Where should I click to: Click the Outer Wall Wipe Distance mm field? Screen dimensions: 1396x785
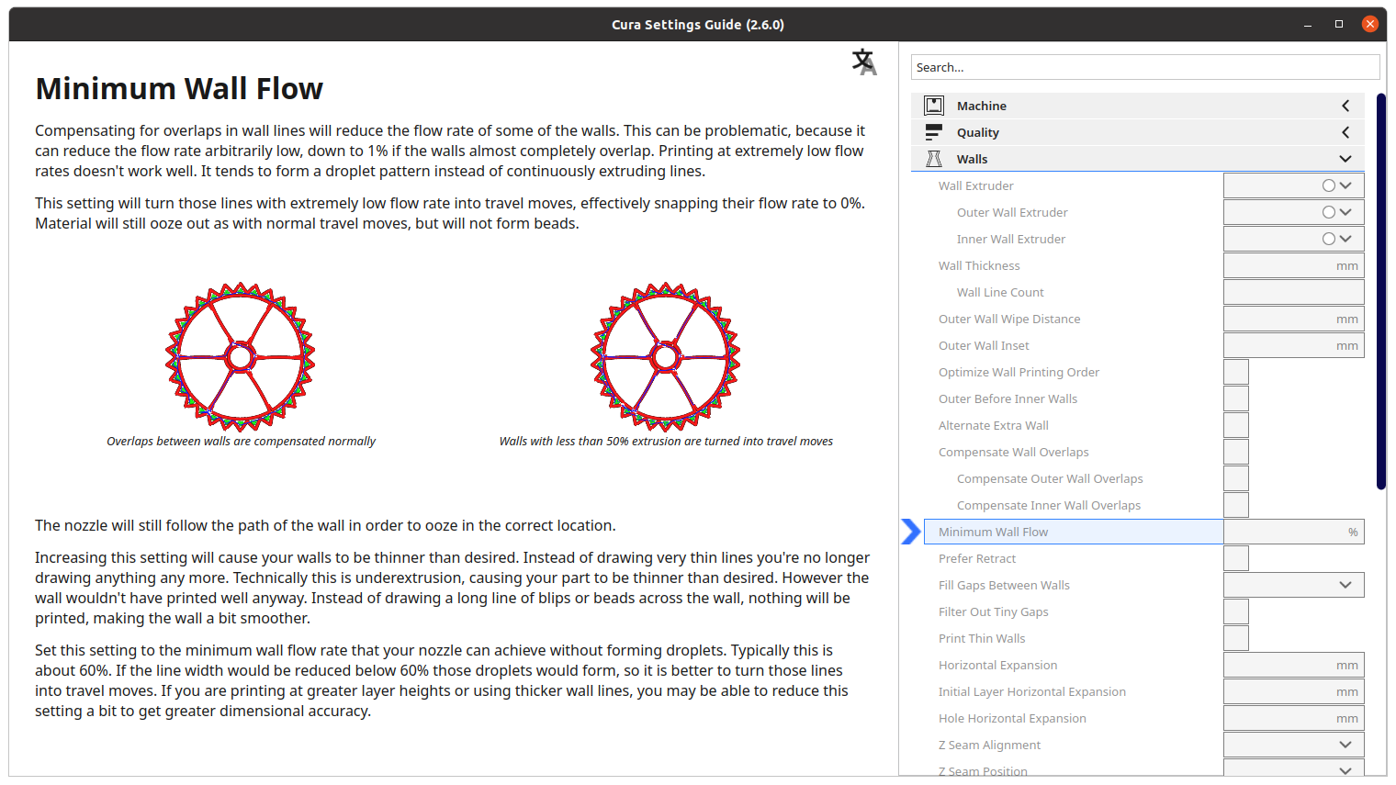[1294, 319]
